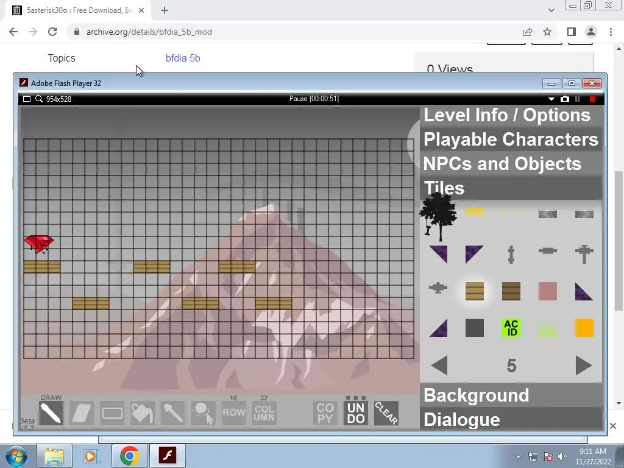Image resolution: width=624 pixels, height=468 pixels.
Task: Click the COLUMN resize button
Action: point(264,414)
